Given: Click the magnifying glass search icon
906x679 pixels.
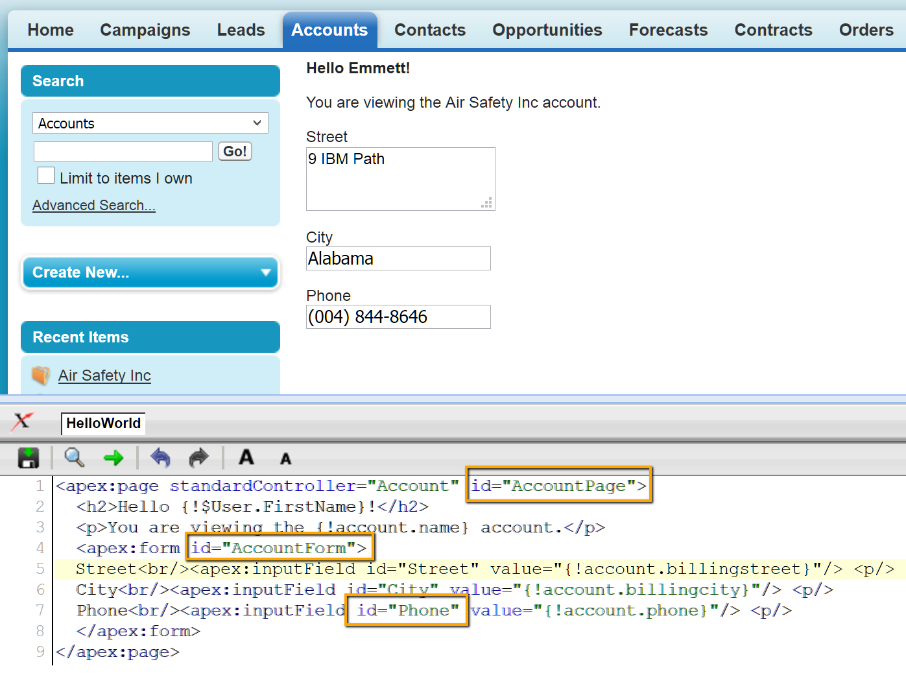Looking at the screenshot, I should 74,458.
